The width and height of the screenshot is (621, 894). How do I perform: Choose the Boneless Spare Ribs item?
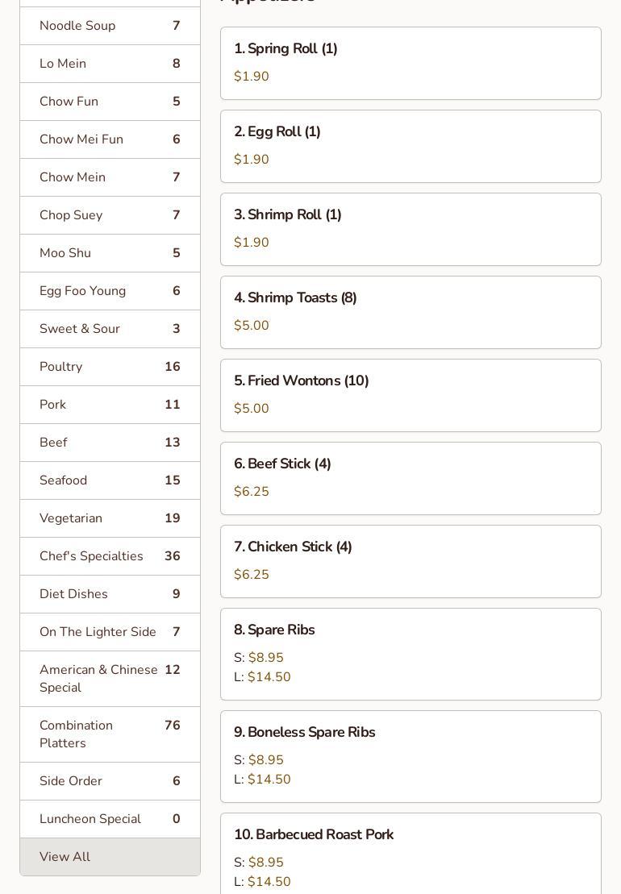[411, 756]
